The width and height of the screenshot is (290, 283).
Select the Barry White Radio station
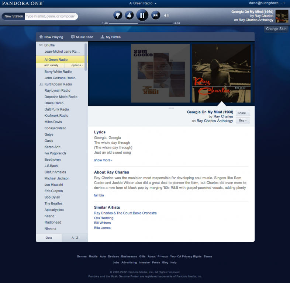click(x=58, y=72)
